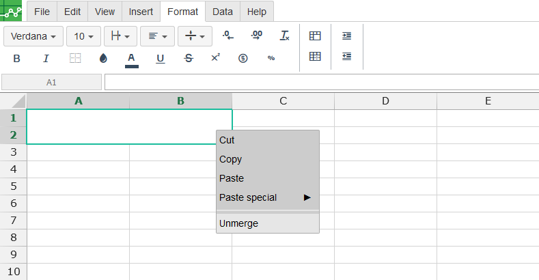
Task: Click the cell borders icon
Action: coord(75,59)
